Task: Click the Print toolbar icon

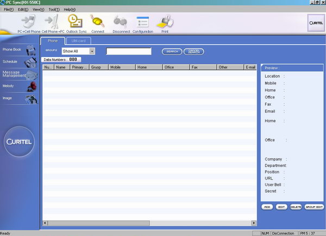Action: (165, 24)
